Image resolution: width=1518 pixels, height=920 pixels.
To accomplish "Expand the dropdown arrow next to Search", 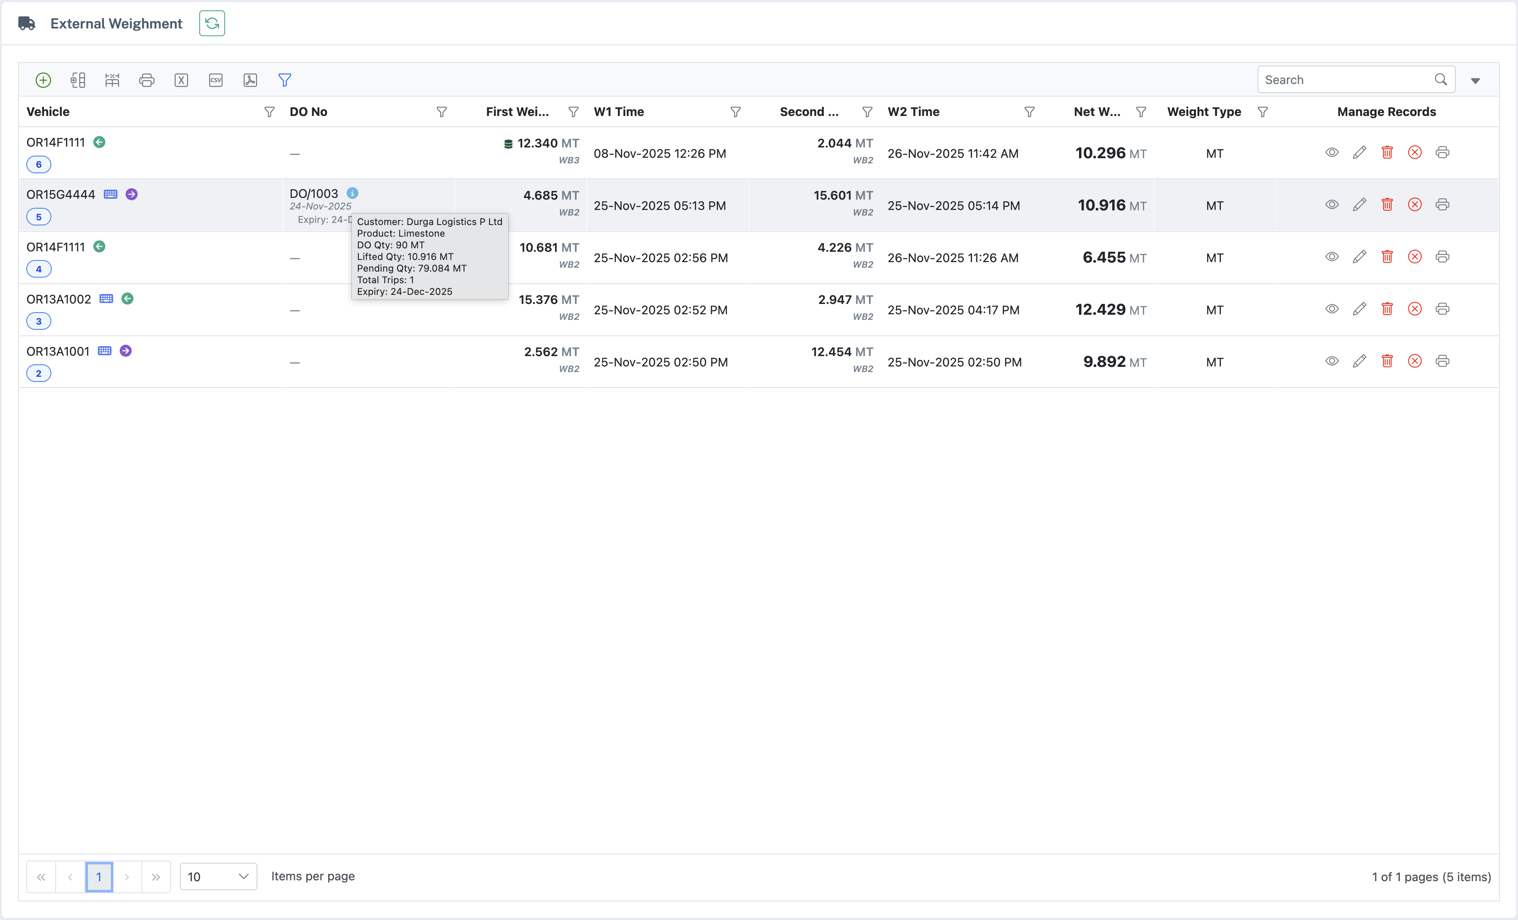I will [1475, 81].
